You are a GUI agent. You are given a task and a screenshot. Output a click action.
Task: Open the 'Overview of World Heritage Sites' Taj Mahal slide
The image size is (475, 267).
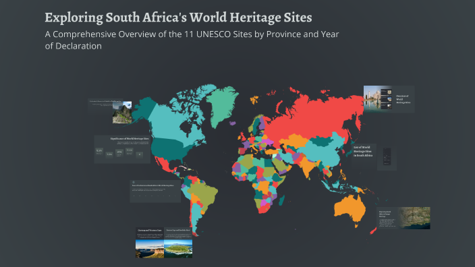point(389,99)
